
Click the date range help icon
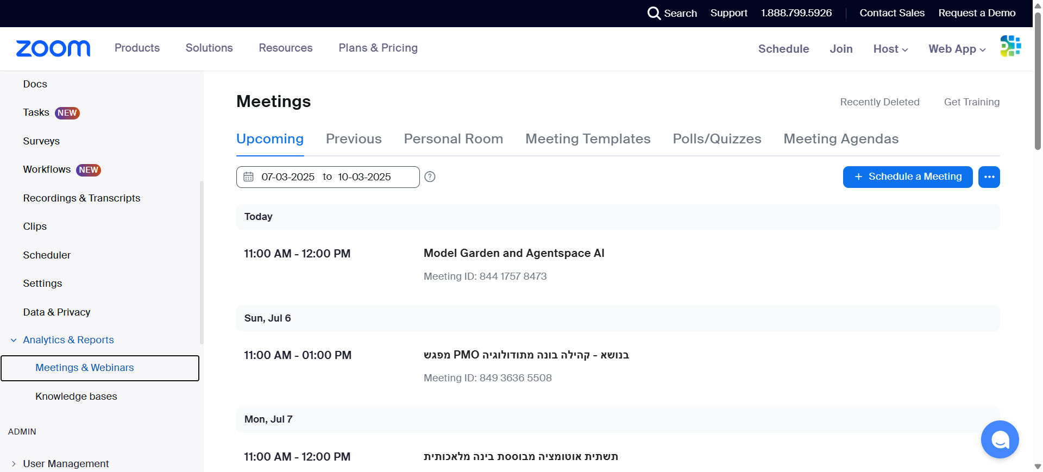pos(430,177)
